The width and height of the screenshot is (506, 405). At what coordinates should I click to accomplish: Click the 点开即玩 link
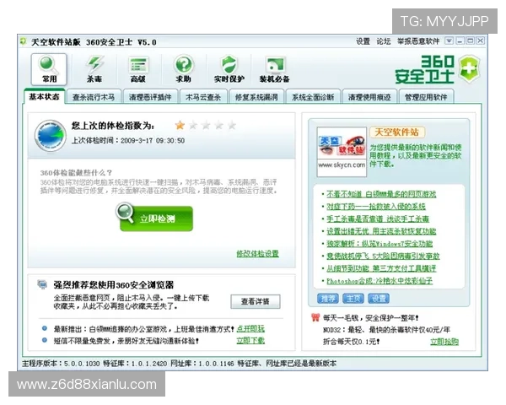[x=250, y=329]
